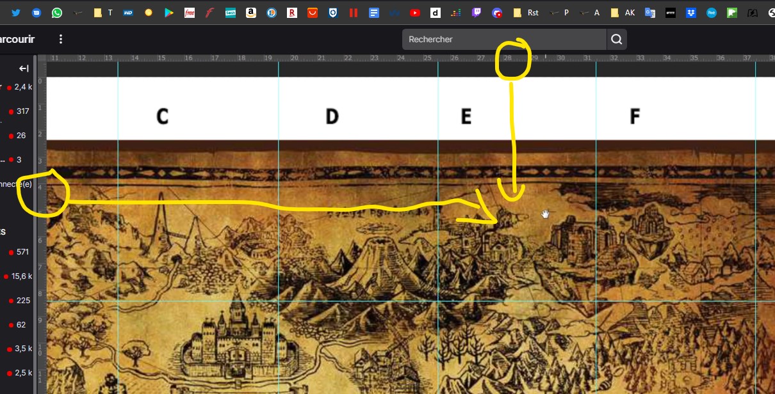Image resolution: width=775 pixels, height=394 pixels.
Task: Open the Google Translate bookmark
Action: click(650, 13)
